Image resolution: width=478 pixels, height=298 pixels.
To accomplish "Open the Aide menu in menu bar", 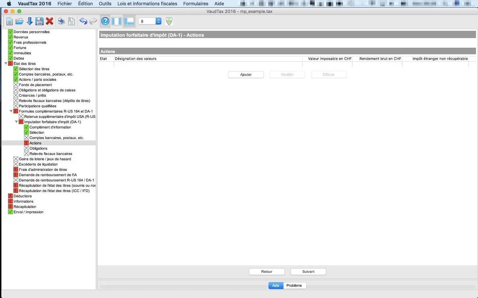I will pos(219,4).
